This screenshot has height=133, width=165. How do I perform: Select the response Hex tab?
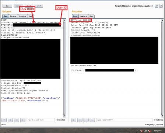coord(91,16)
